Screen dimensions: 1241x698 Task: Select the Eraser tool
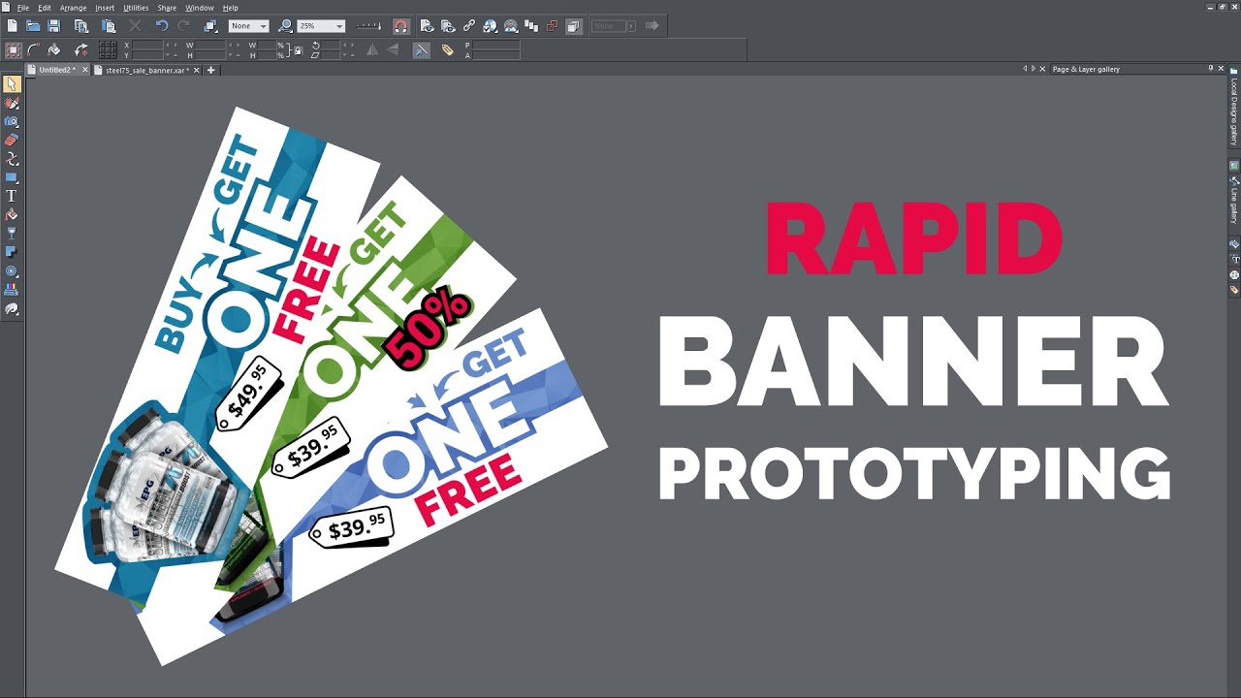[x=12, y=141]
